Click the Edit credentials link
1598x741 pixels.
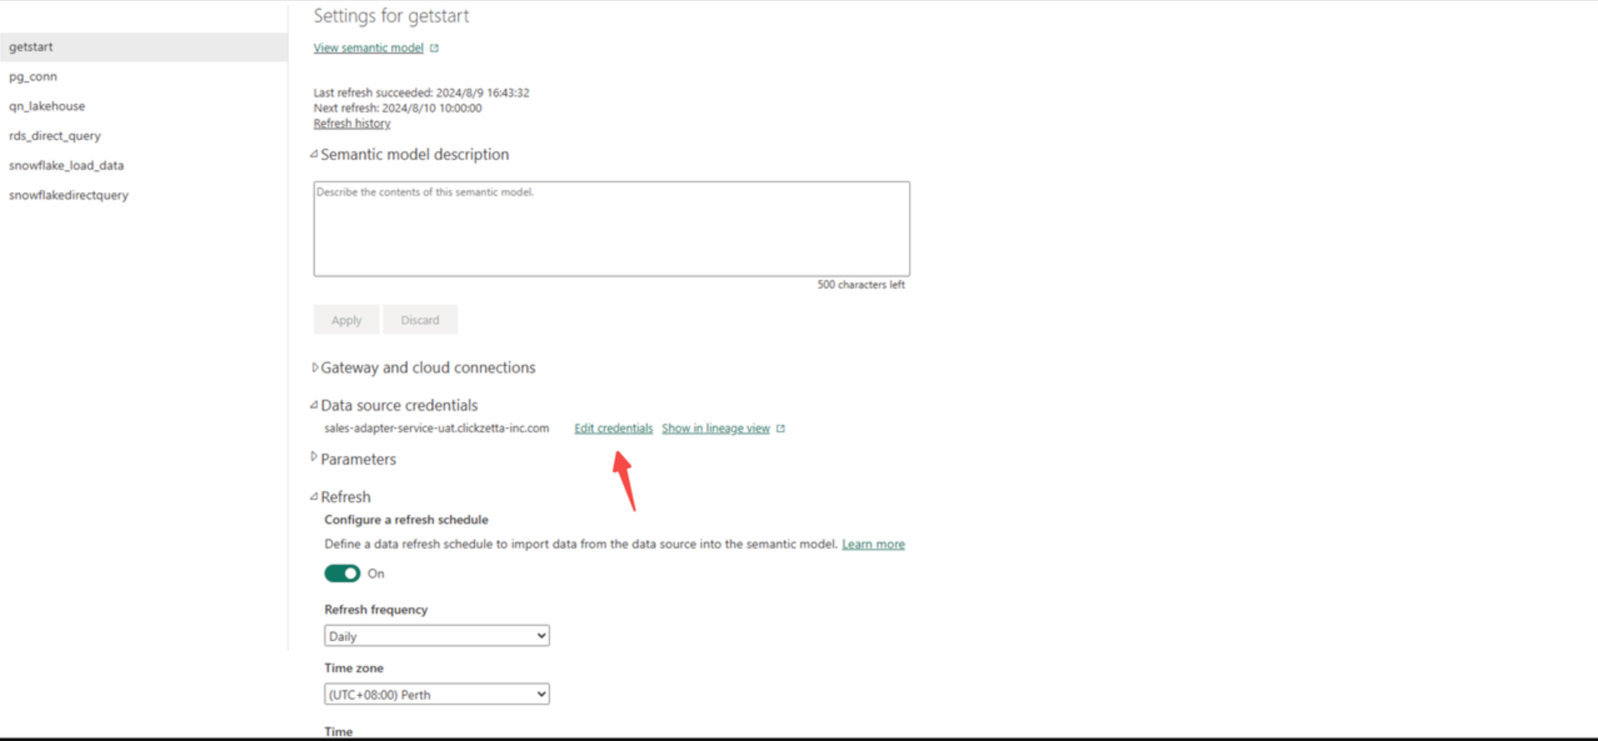click(x=613, y=429)
